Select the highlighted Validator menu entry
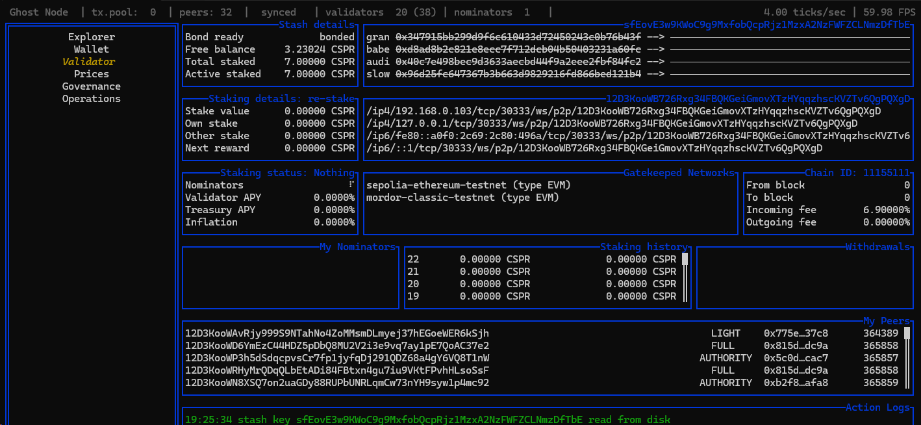This screenshot has height=425, width=921. click(88, 62)
